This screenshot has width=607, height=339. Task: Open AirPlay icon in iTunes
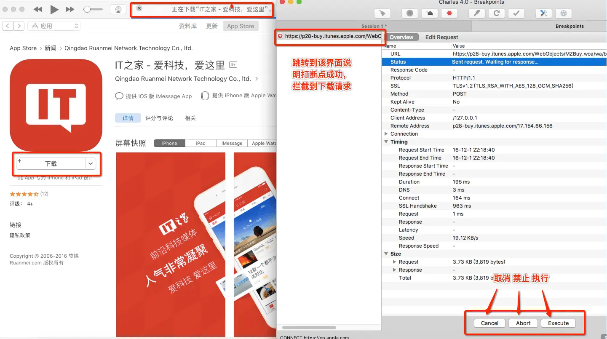(118, 9)
